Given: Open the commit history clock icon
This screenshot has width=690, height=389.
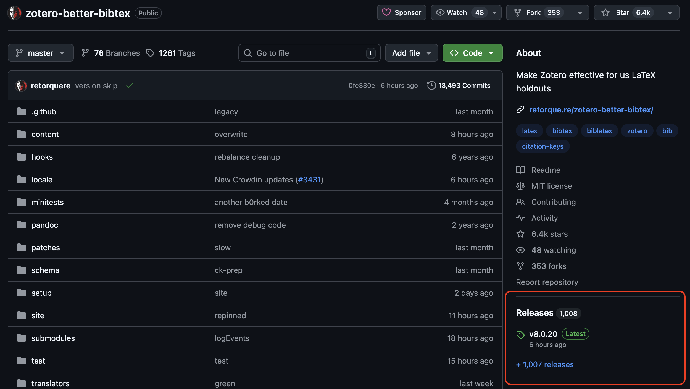Looking at the screenshot, I should [431, 85].
